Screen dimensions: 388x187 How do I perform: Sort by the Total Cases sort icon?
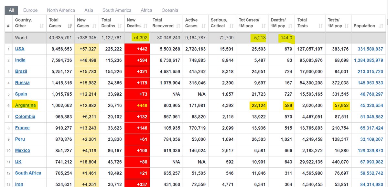tap(70, 26)
